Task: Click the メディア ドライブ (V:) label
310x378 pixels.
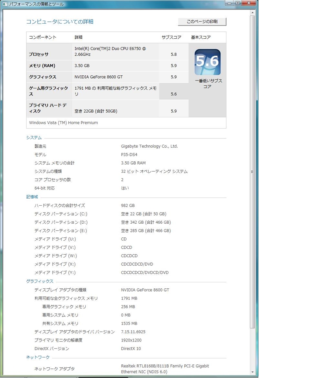Action: coord(55,247)
